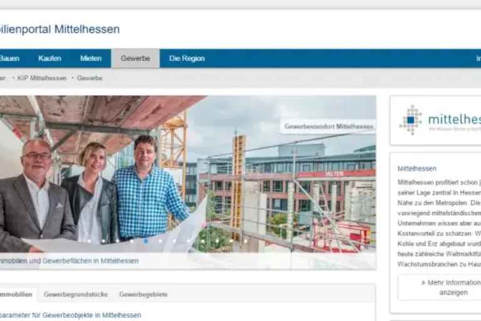481x321 pixels.
Task: Select the active blue carousel dot
Action: point(146,241)
